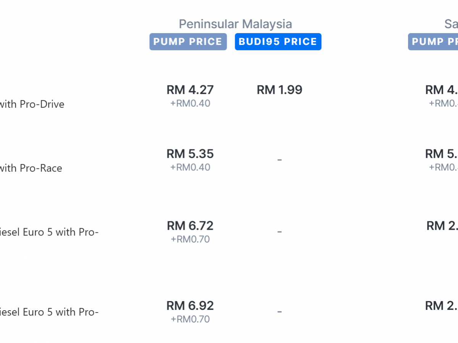Click the dash in BUDI95 column for first diesel
Viewport: 458px width, 343px height.
pos(279,232)
